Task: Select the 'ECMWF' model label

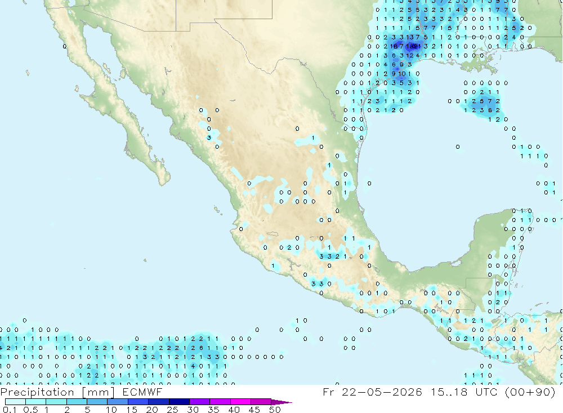Action: 142,392
